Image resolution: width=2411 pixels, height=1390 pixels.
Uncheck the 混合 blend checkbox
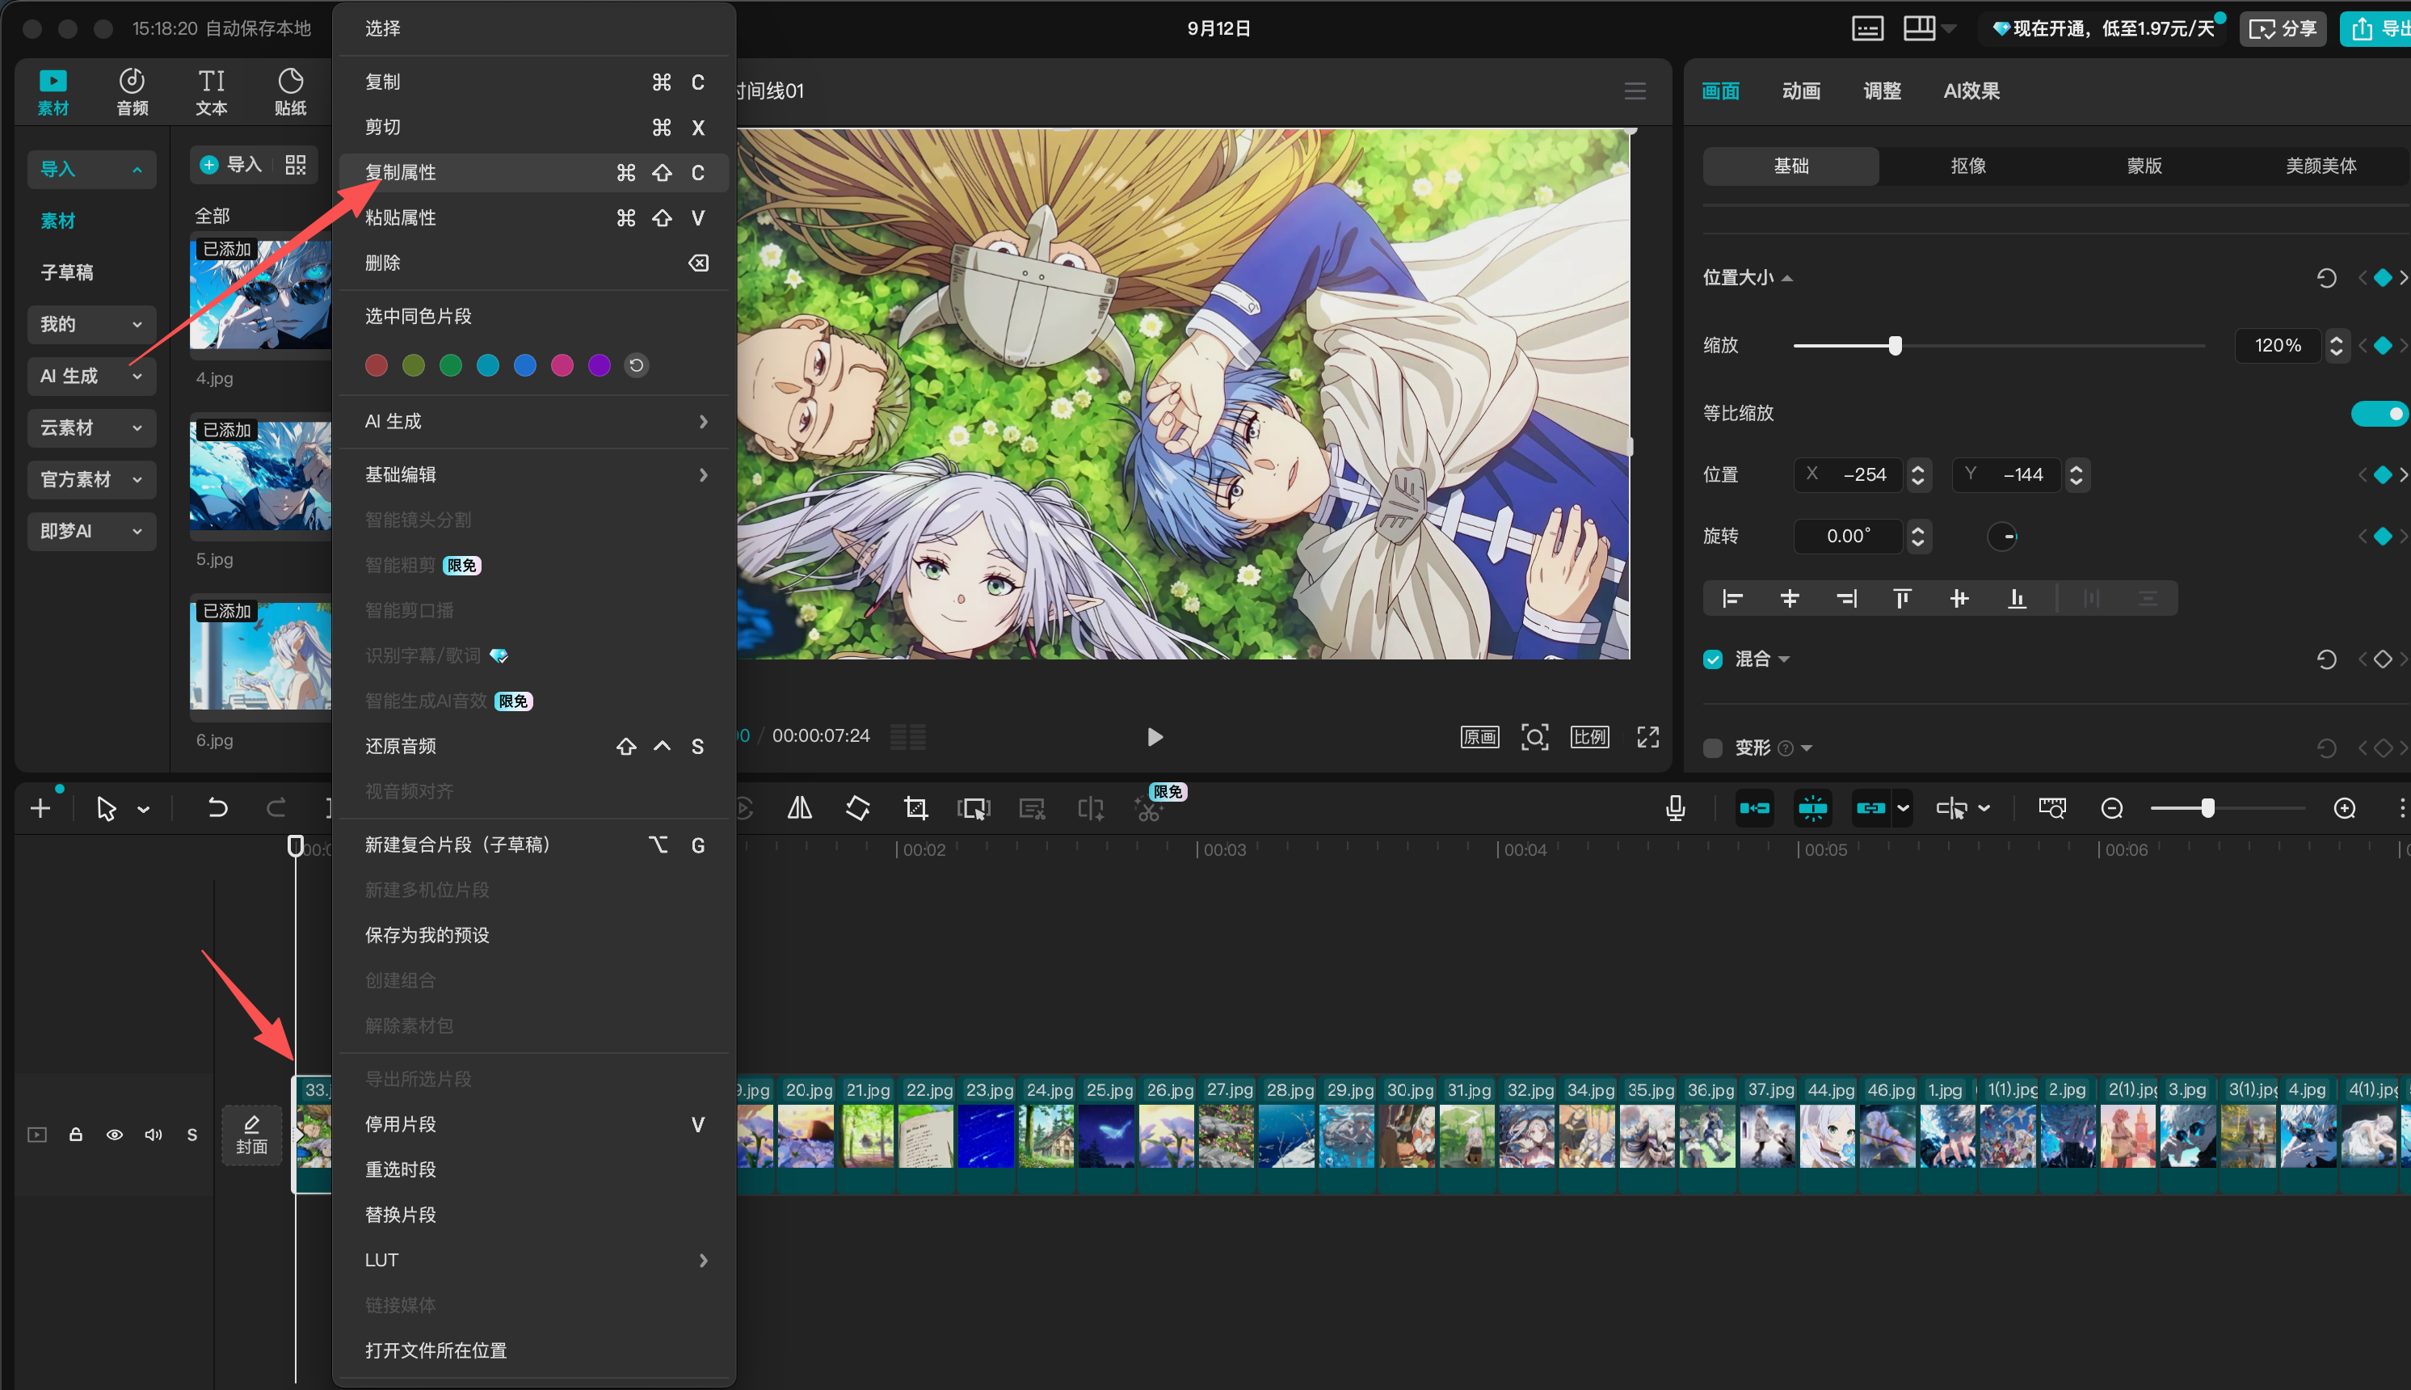1713,659
